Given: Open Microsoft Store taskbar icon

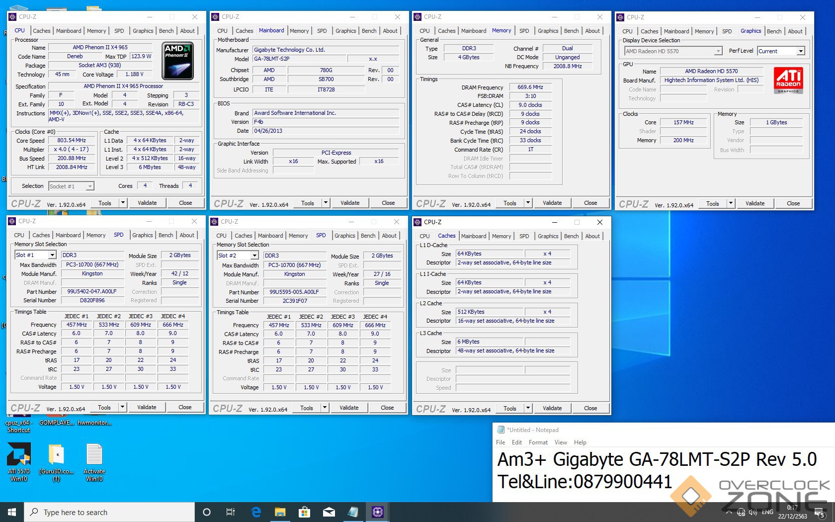Looking at the screenshot, I should pyautogui.click(x=304, y=512).
